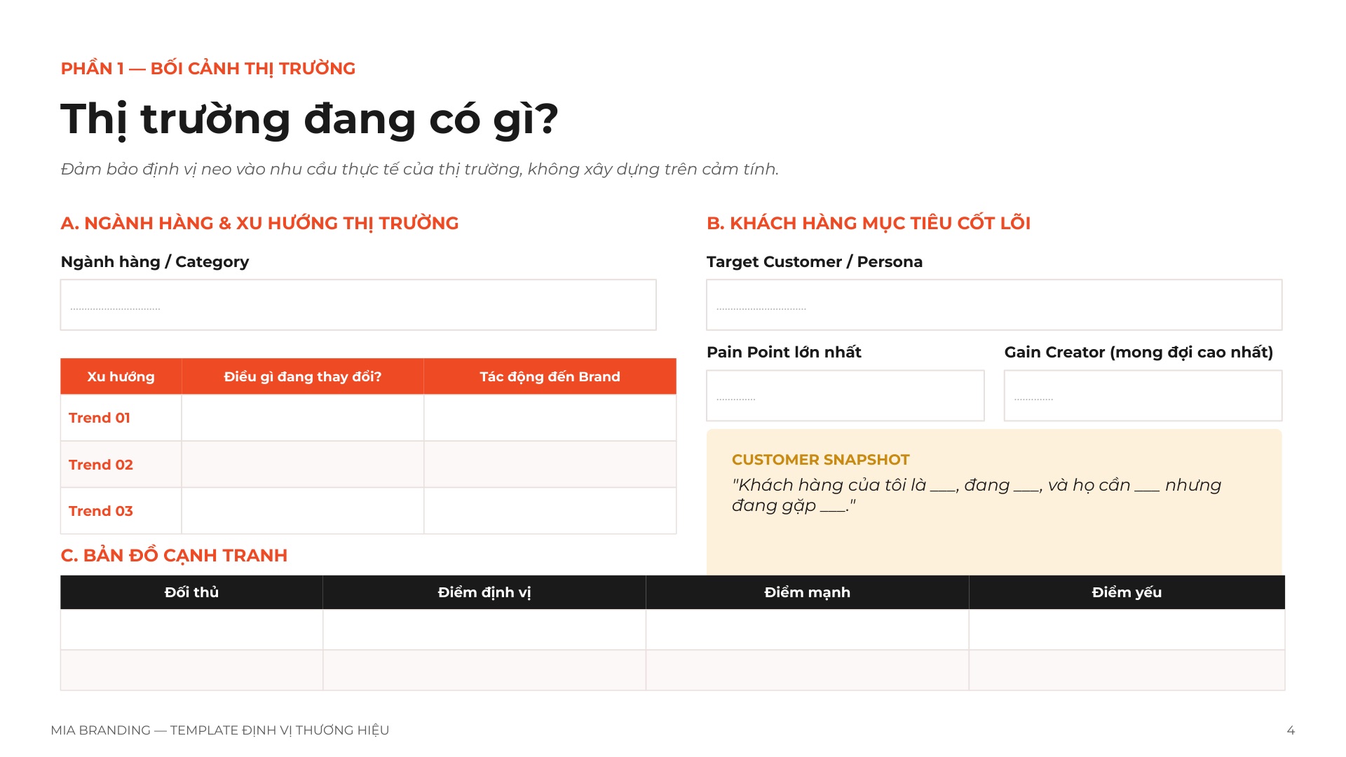Screen dimensions: 1346x757
Task: Click the Trend 03 'Điều gì đang thay đổi?' cell
Action: (303, 511)
